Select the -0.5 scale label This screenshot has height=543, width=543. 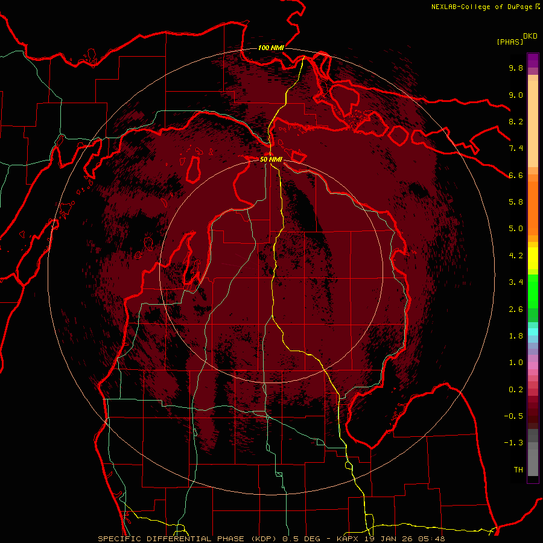click(x=513, y=416)
